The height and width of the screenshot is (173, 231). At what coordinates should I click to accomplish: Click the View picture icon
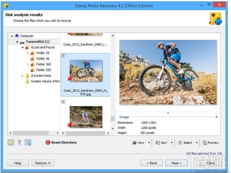coord(134,143)
